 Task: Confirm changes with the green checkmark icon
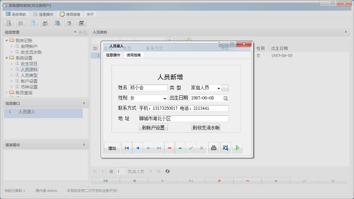point(191,148)
